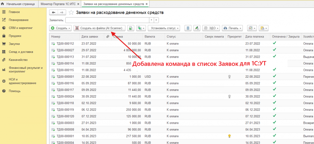Open the Казначейство section in sidebar
This screenshot has height=144, width=314.
(x=18, y=60)
